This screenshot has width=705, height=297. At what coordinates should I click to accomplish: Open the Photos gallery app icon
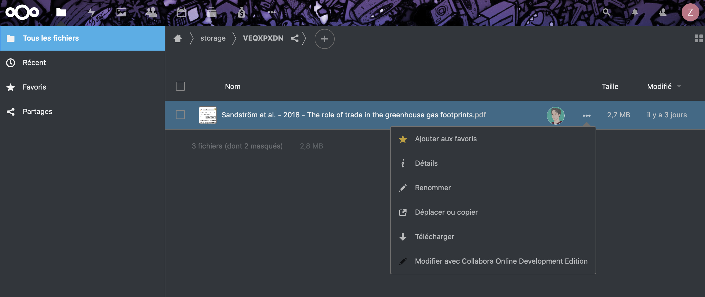(121, 12)
